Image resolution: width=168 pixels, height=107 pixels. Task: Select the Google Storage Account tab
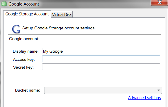[27, 14]
